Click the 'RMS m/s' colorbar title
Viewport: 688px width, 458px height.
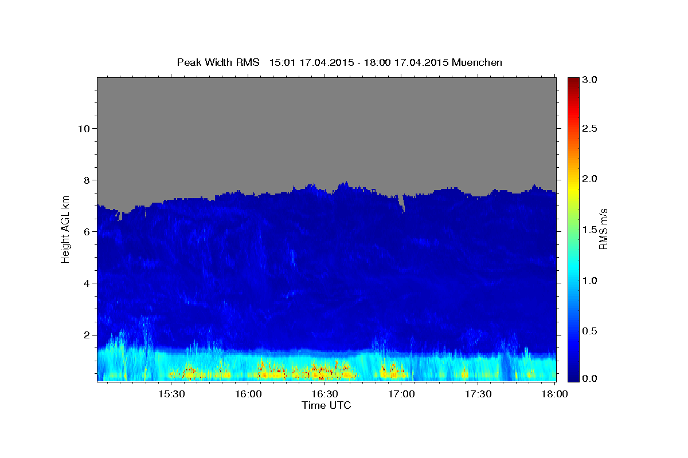pyautogui.click(x=604, y=229)
